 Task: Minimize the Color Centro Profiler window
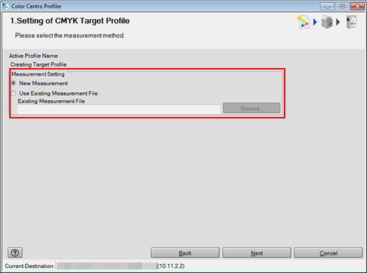(x=327, y=6)
